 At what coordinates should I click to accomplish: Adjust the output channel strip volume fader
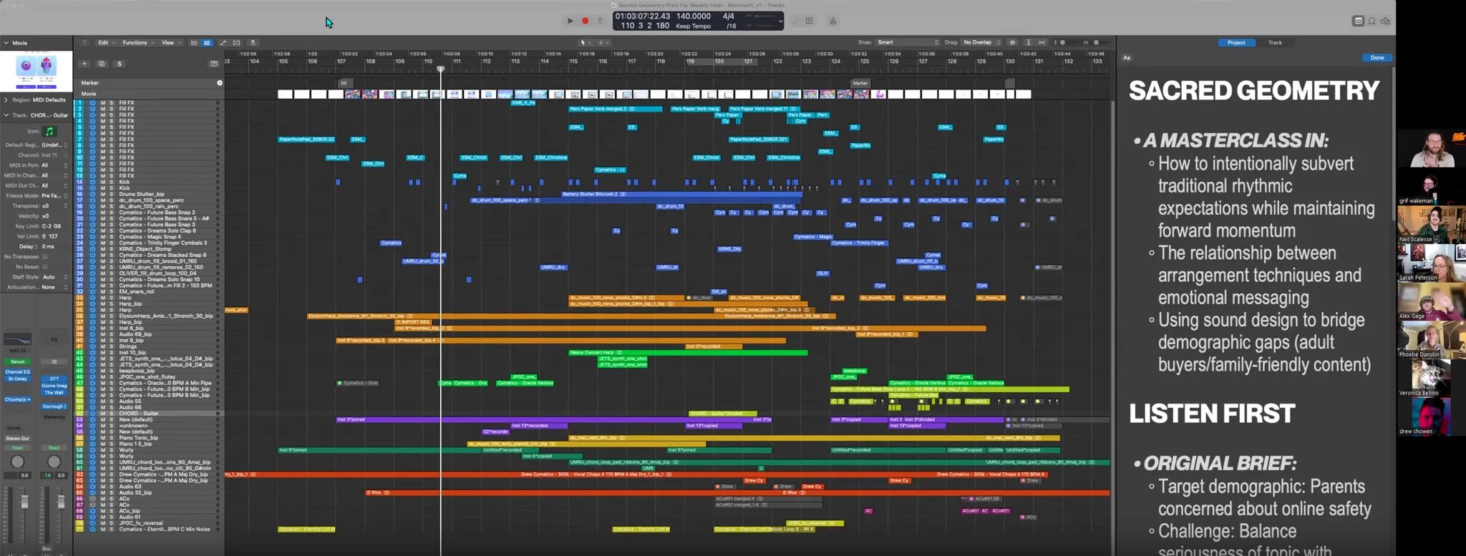pyautogui.click(x=60, y=502)
